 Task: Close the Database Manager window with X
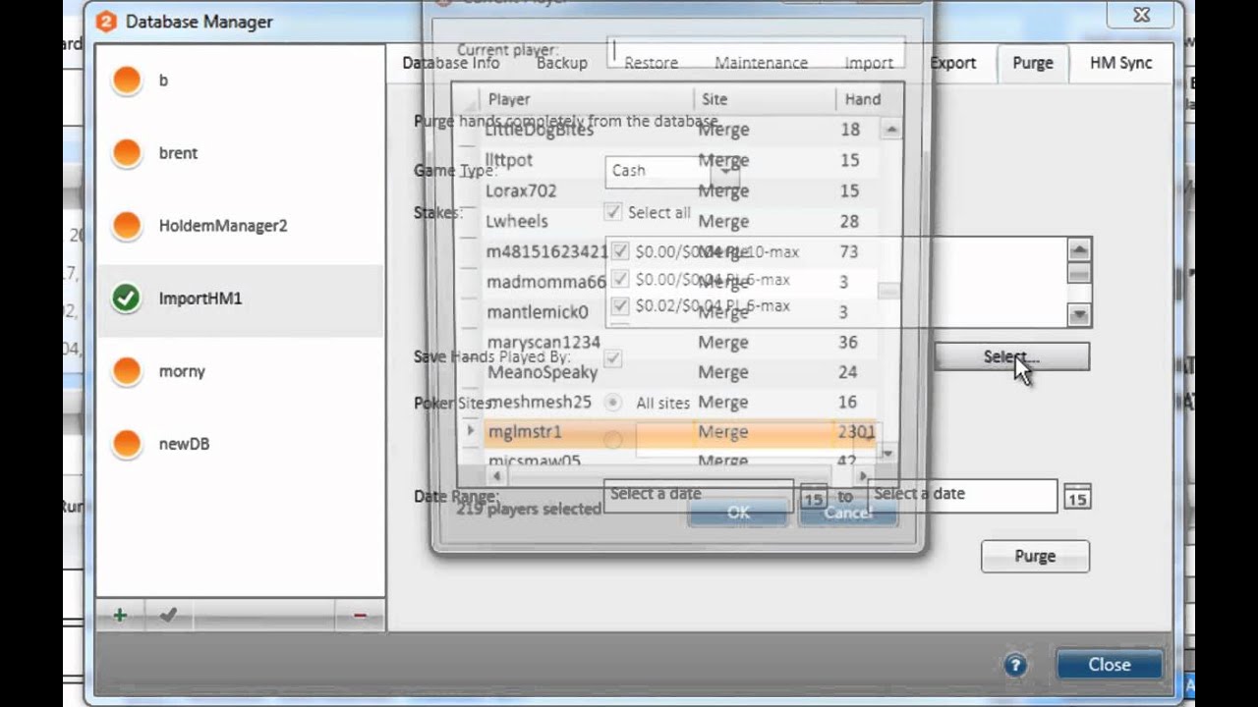point(1141,15)
